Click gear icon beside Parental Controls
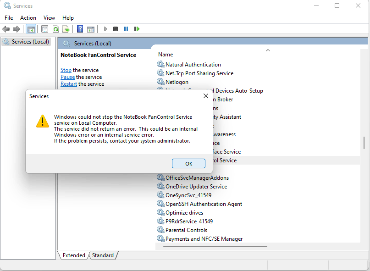The width and height of the screenshot is (370, 271). [160, 230]
